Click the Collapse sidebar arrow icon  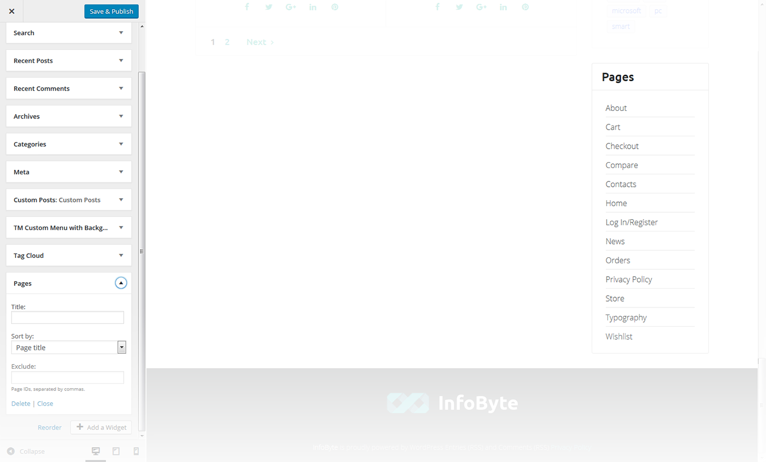click(x=11, y=451)
